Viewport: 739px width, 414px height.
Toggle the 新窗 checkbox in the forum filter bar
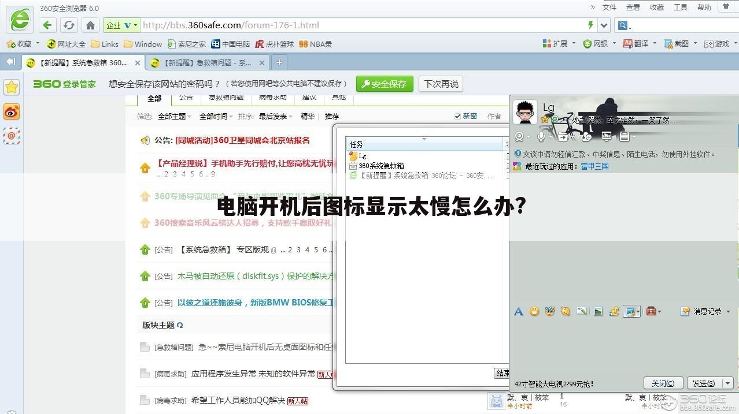point(457,115)
